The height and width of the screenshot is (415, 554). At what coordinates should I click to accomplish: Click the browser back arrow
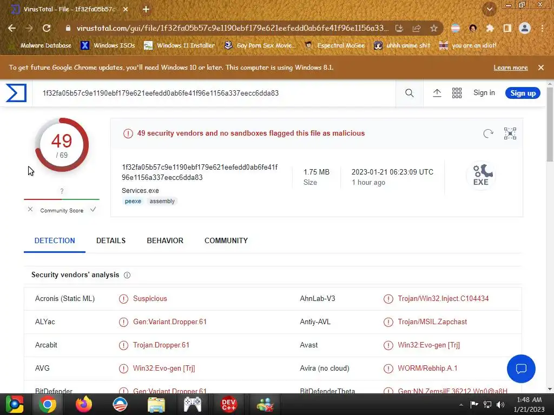click(12, 28)
